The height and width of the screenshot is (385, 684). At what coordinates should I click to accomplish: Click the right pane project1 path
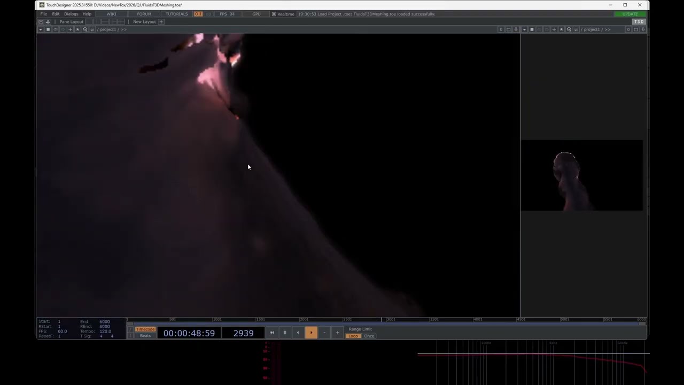tap(592, 29)
